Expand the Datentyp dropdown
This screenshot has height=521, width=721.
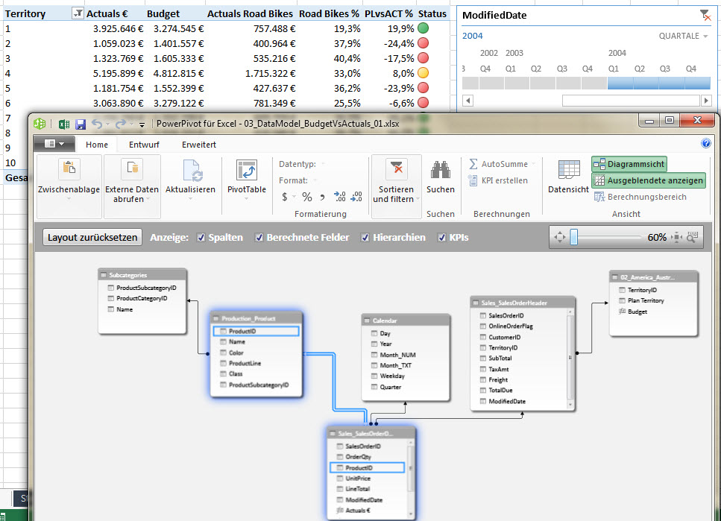tap(324, 164)
